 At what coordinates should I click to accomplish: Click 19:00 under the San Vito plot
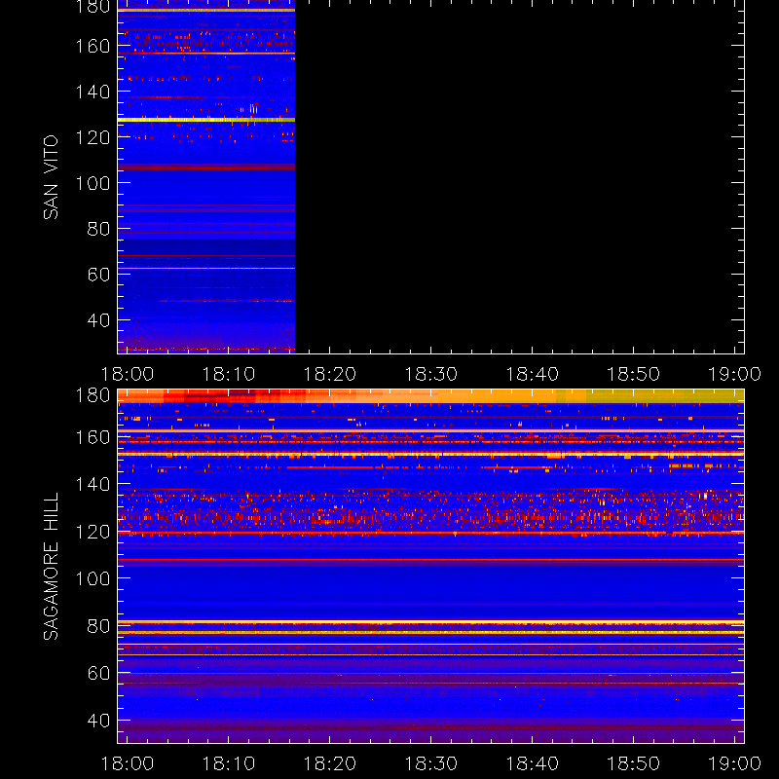(734, 374)
